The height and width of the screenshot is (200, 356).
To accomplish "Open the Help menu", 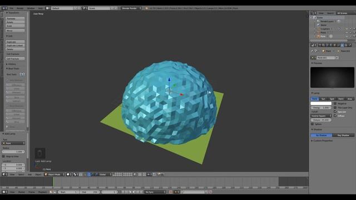I will click(41, 8).
